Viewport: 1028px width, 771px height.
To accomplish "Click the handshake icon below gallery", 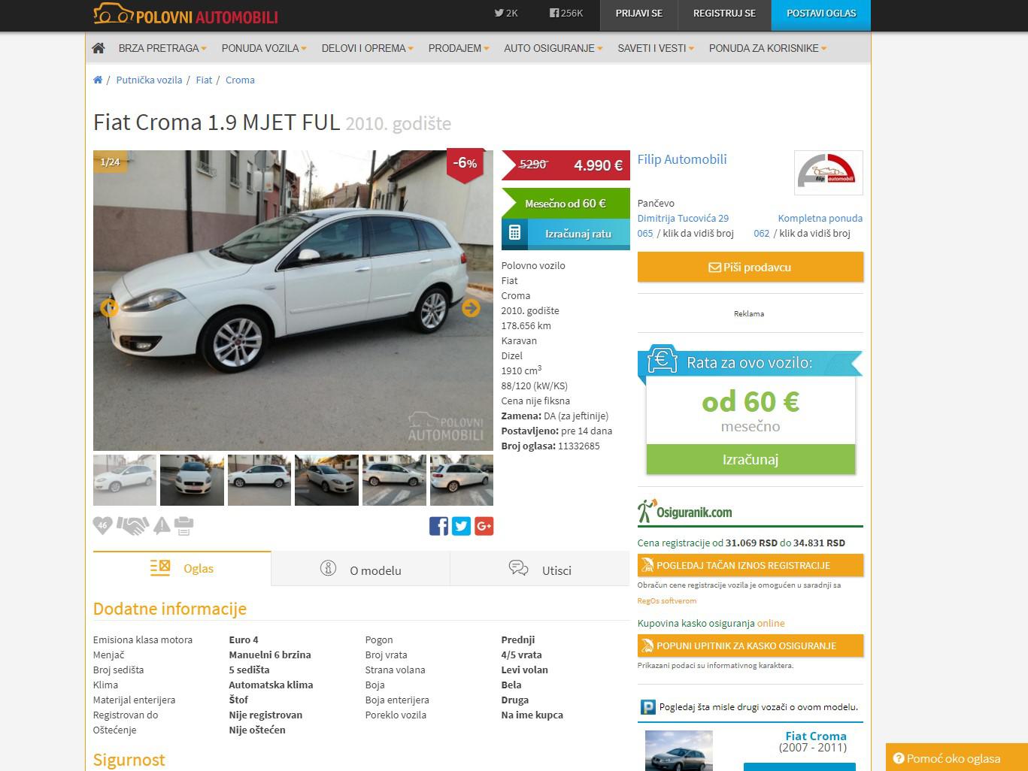I will (132, 526).
